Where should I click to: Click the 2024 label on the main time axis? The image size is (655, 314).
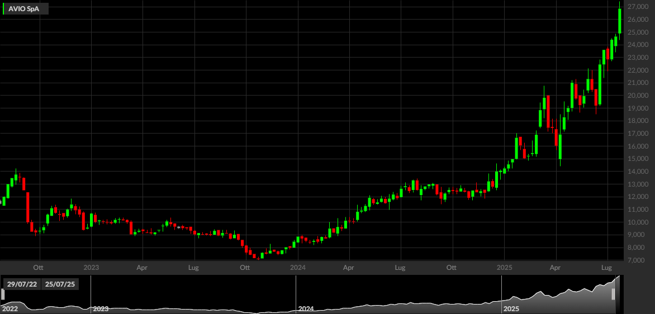tap(297, 267)
